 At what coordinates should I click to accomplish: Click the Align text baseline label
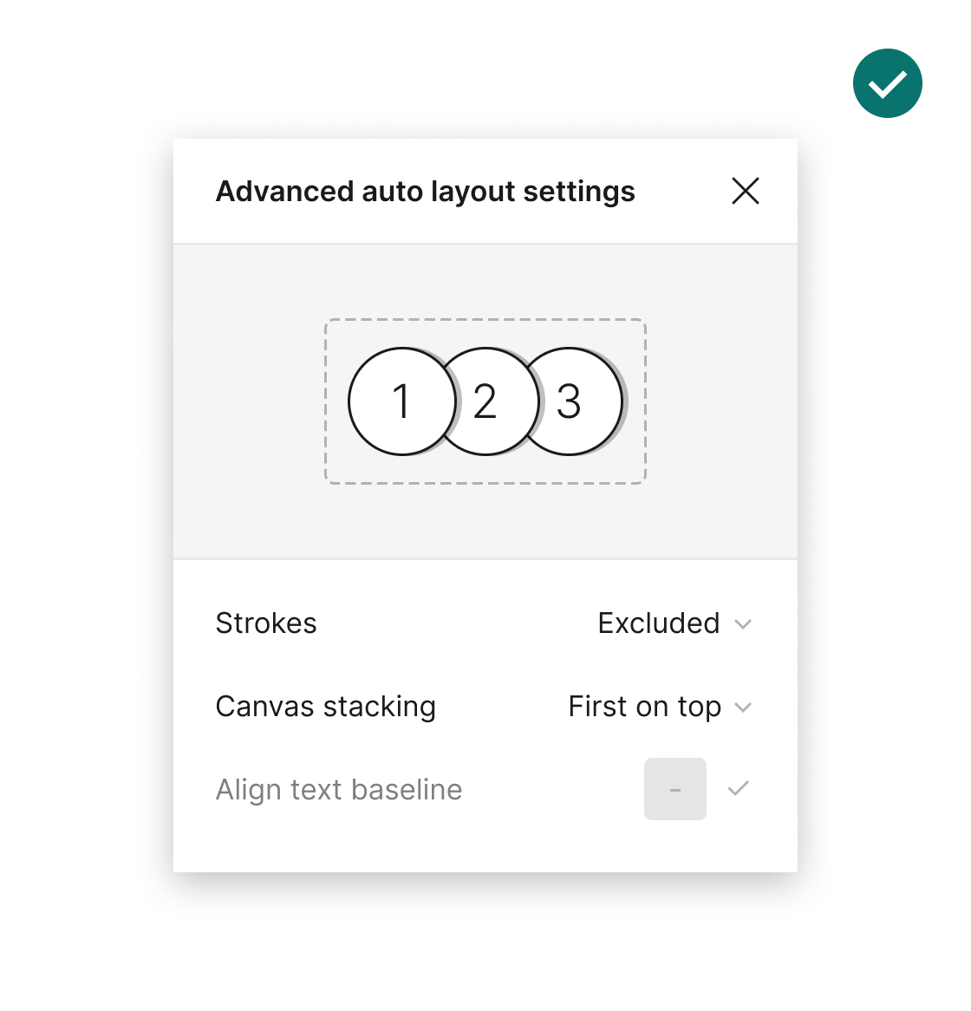[x=339, y=790]
